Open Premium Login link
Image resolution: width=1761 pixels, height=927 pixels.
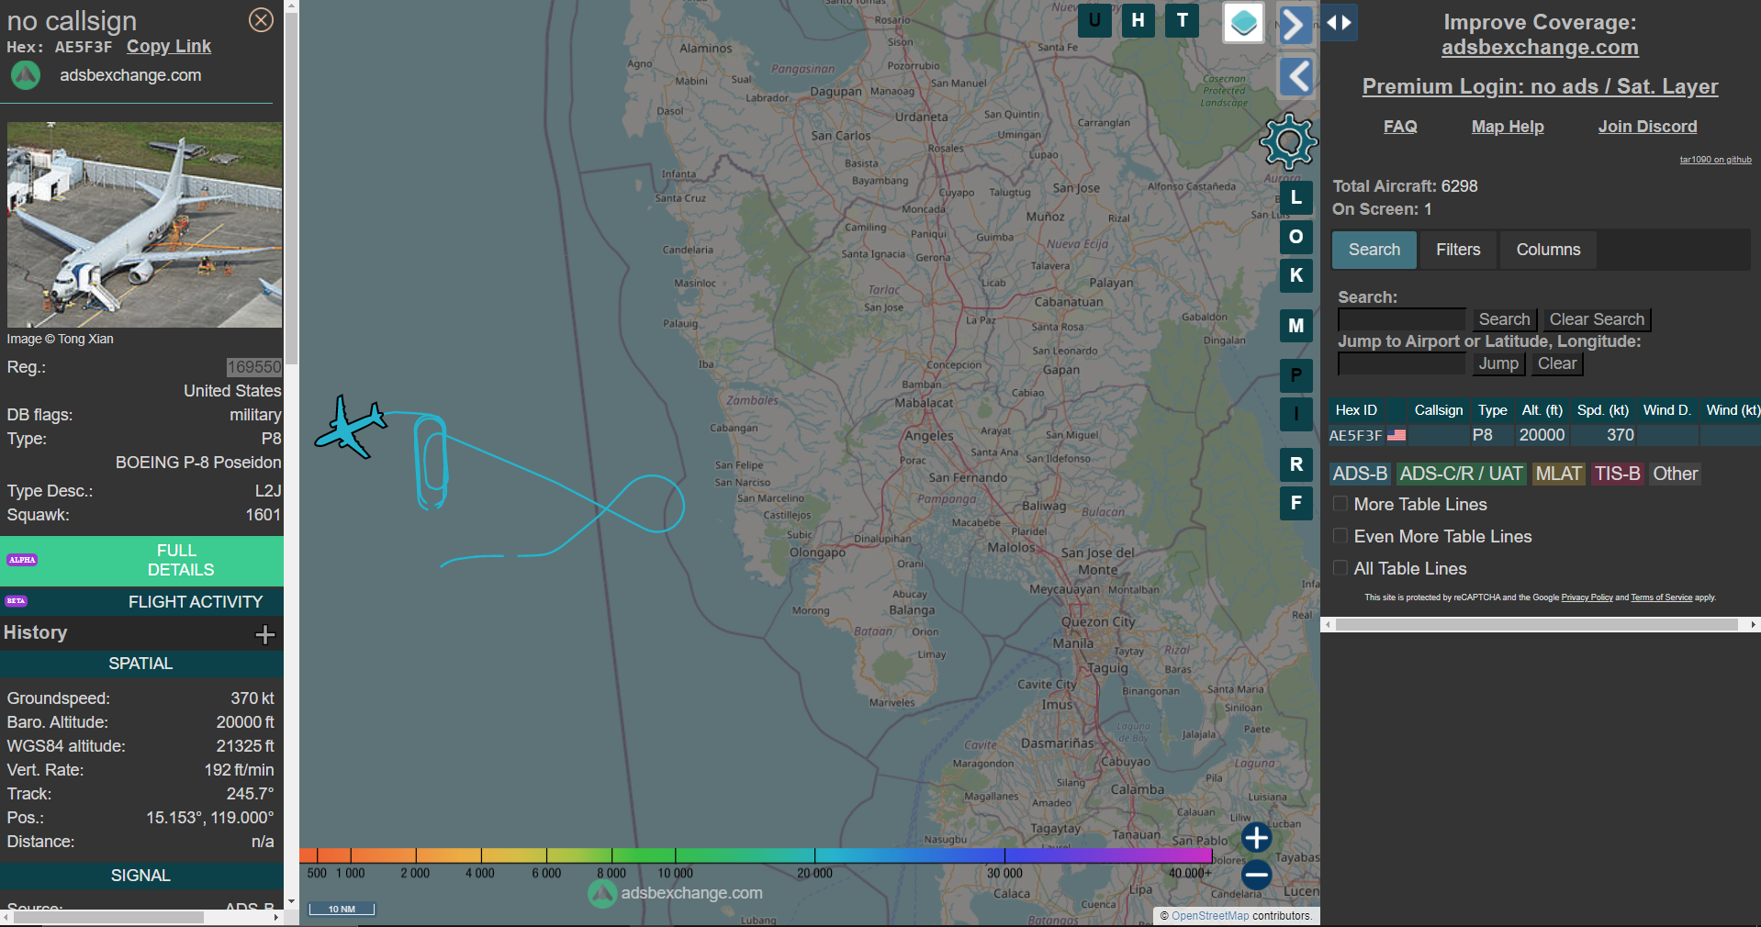click(x=1540, y=86)
